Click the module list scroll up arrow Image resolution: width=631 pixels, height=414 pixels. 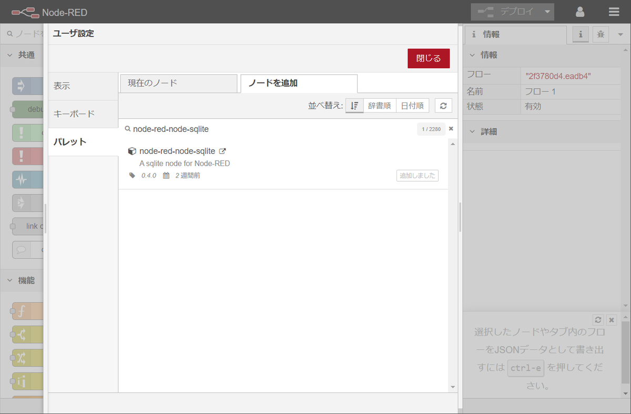(x=453, y=143)
